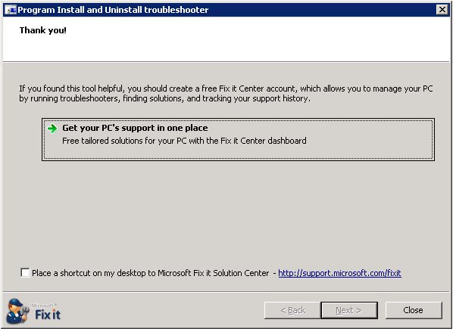The height and width of the screenshot is (329, 453).
Task: Click the Fix it mechanic character icon
Action: coord(18,311)
